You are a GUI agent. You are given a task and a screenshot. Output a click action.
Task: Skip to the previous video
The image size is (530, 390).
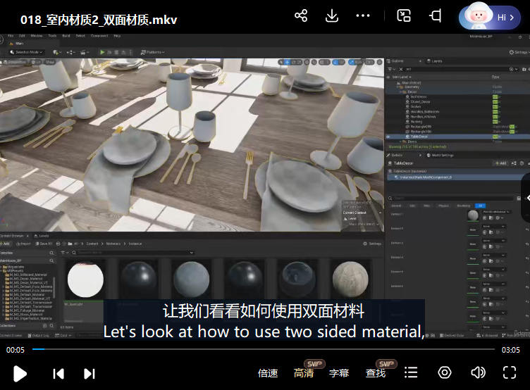tap(58, 373)
